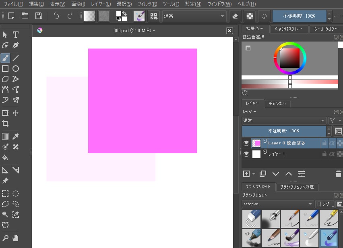This screenshot has width=343, height=248.
Task: Select the Text tool
Action: pos(16,35)
